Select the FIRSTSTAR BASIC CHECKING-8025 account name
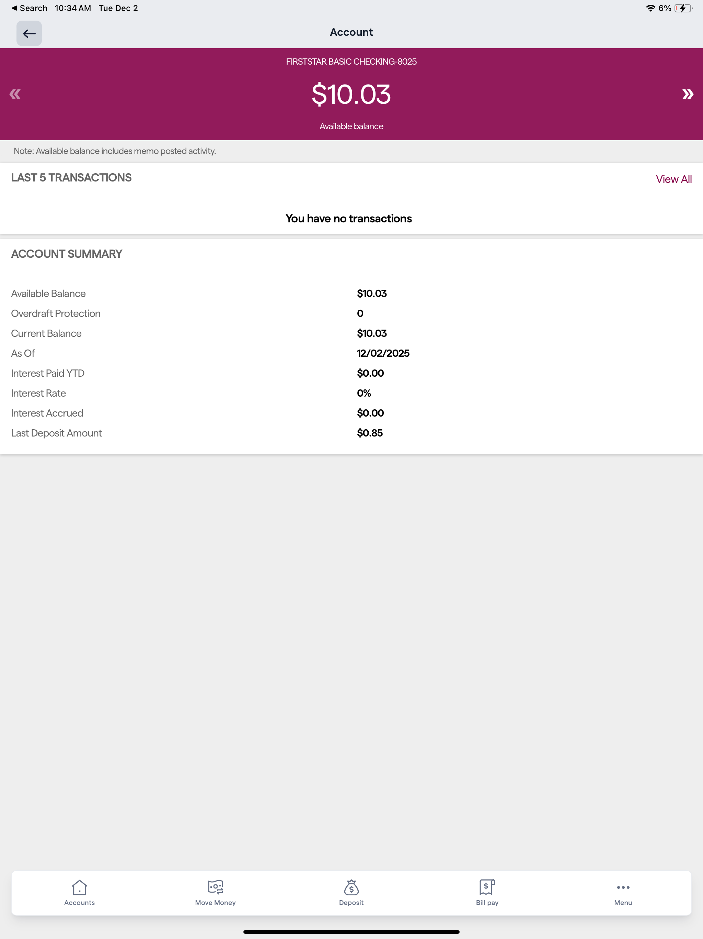Screen dimensions: 703x939 point(351,62)
